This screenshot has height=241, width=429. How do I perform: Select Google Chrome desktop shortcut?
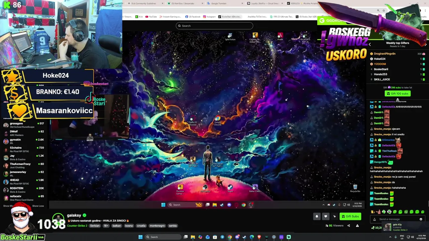tap(218, 120)
